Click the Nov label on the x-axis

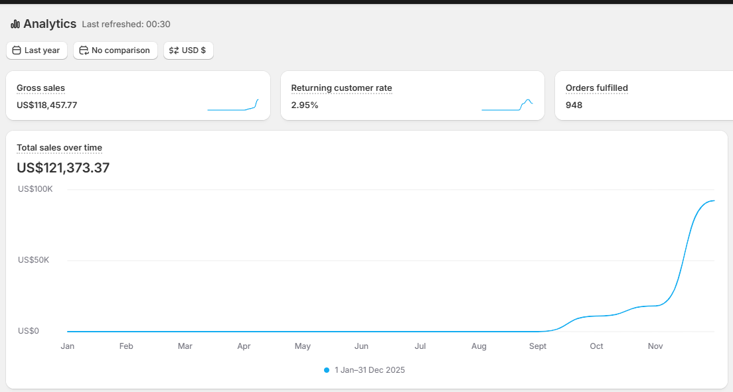click(x=655, y=346)
